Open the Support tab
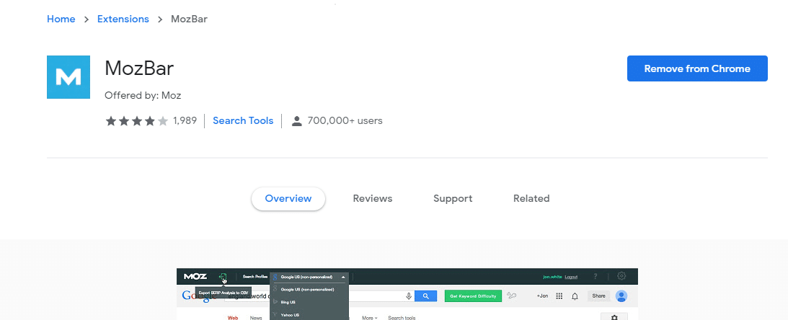This screenshot has width=788, height=320. 453,198
